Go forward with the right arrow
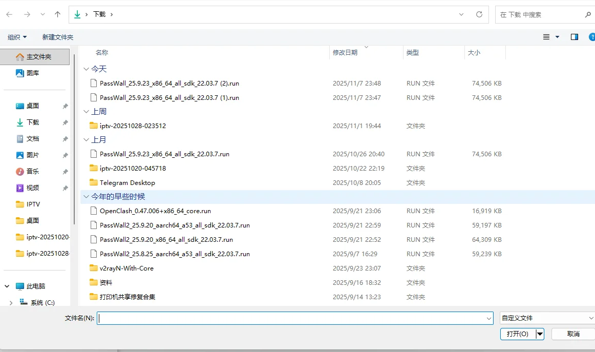The width and height of the screenshot is (595, 352). click(27, 14)
